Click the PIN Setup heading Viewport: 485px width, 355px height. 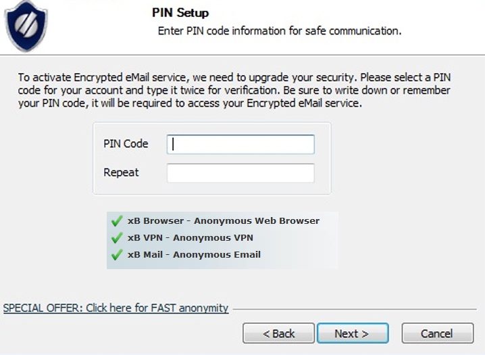(x=180, y=13)
